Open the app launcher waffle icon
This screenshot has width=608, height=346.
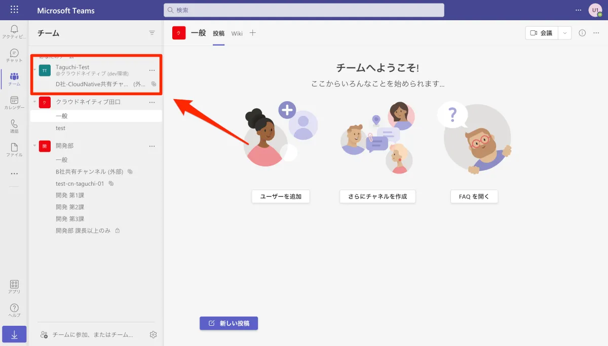coord(14,10)
